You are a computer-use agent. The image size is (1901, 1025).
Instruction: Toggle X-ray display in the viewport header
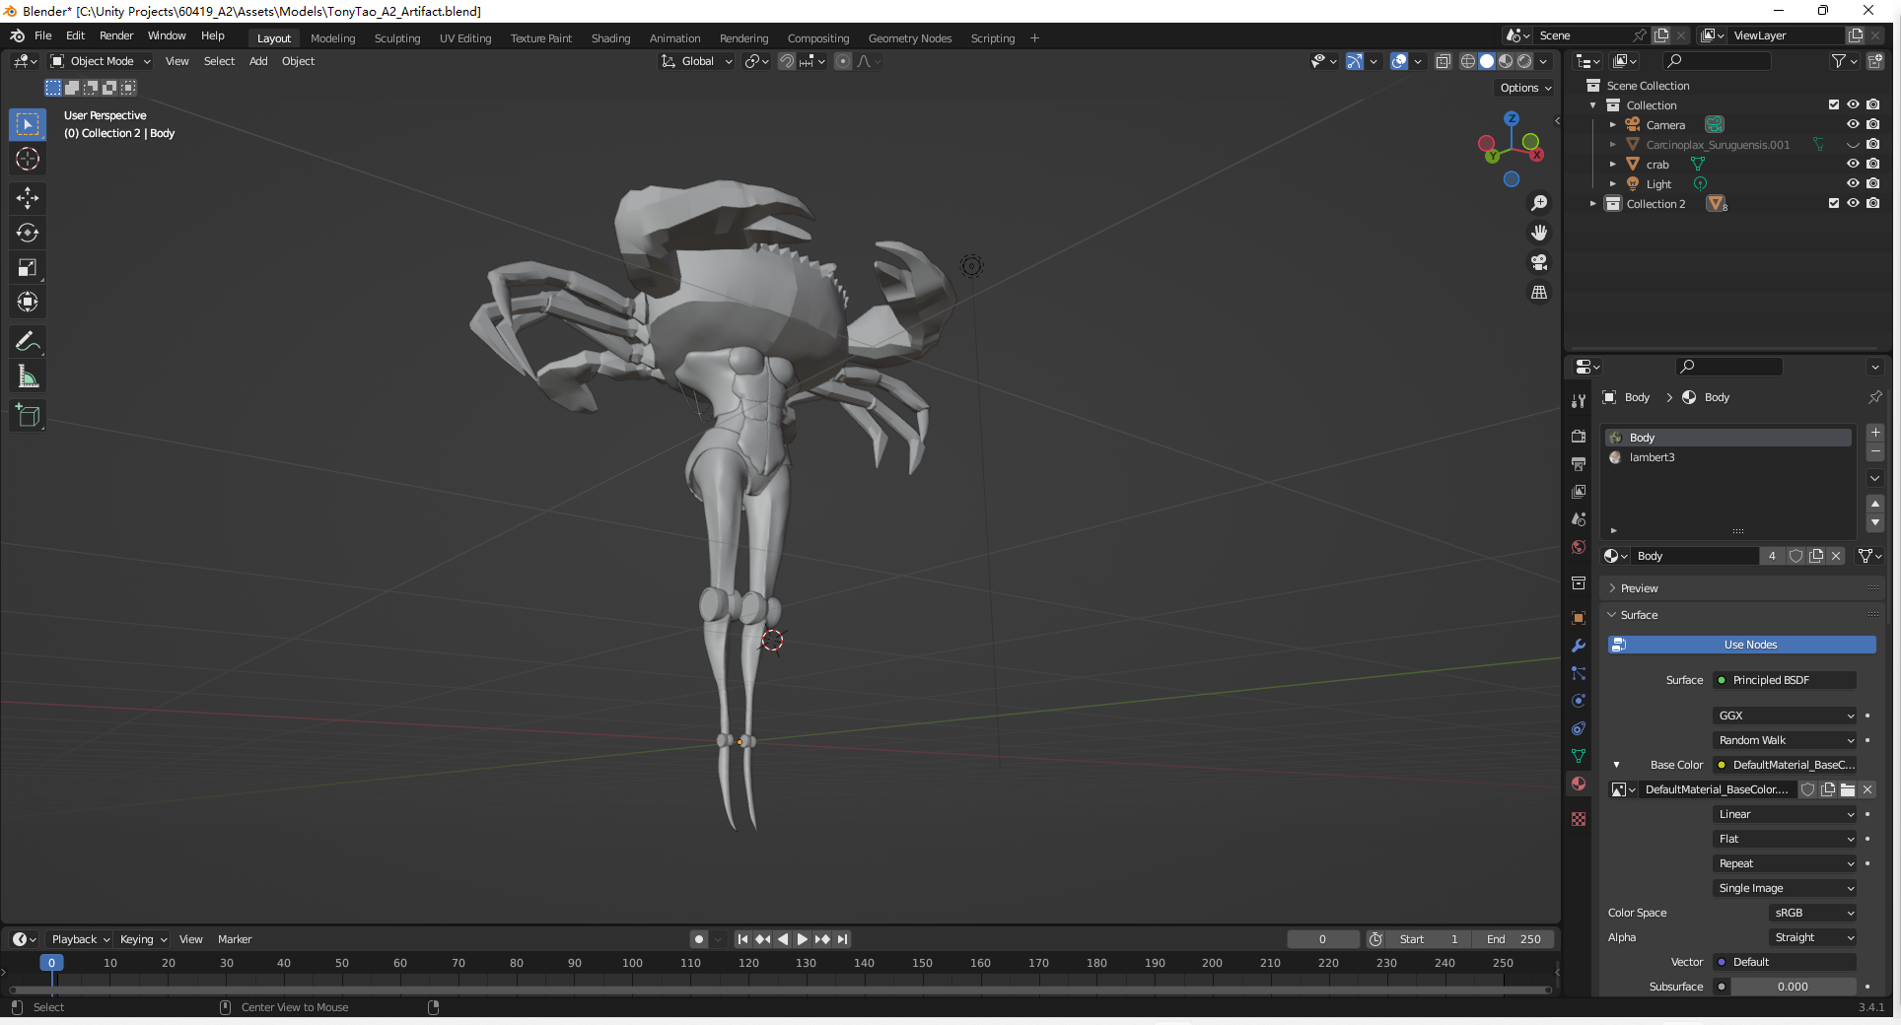click(x=1443, y=61)
